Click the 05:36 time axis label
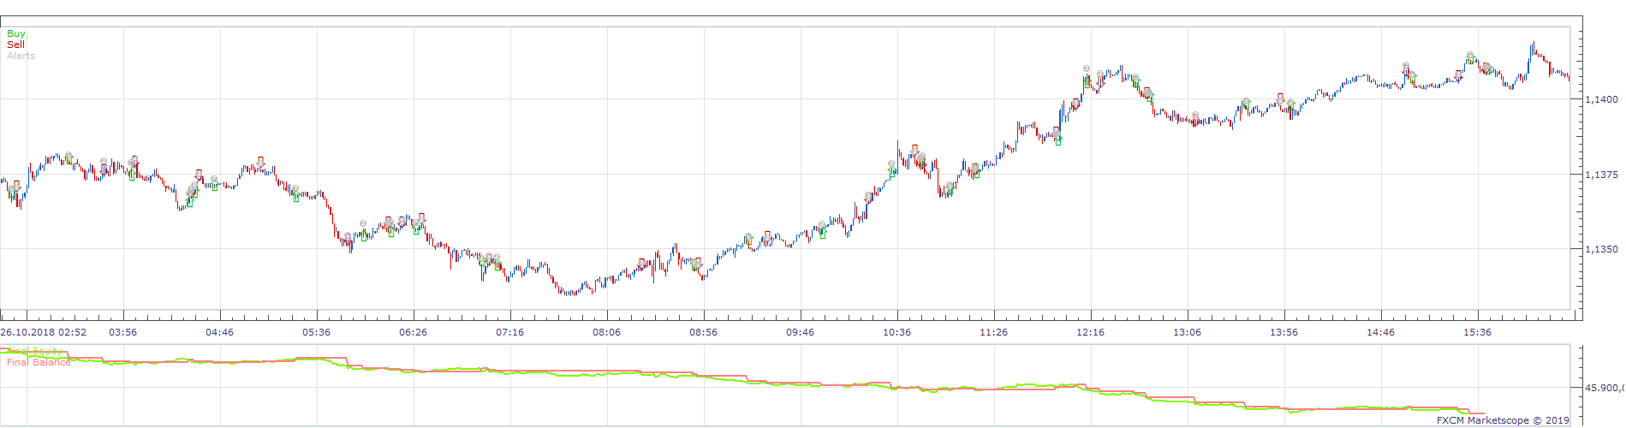This screenshot has width=1626, height=428. point(316,332)
